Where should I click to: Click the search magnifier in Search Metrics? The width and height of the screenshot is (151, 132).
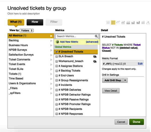coord(96,36)
